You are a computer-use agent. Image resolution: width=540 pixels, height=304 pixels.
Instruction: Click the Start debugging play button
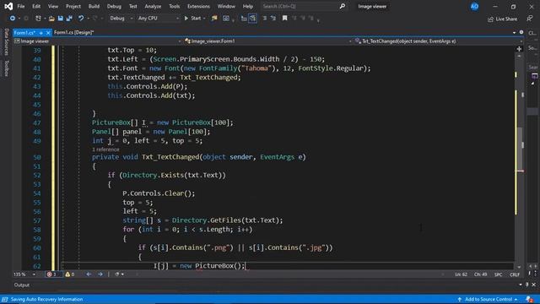pyautogui.click(x=192, y=19)
